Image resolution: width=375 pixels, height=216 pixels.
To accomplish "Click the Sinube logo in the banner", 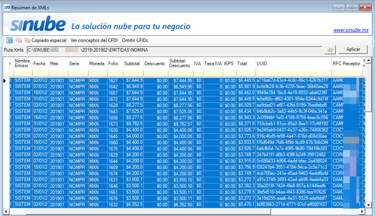I will [38, 25].
